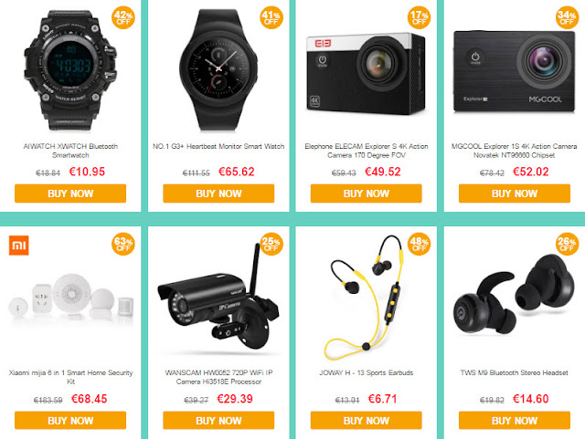Click the 26% OFF discount badge
This screenshot has height=439, width=585.
(567, 244)
